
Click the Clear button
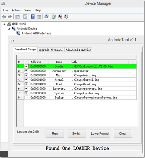[x=123, y=133]
